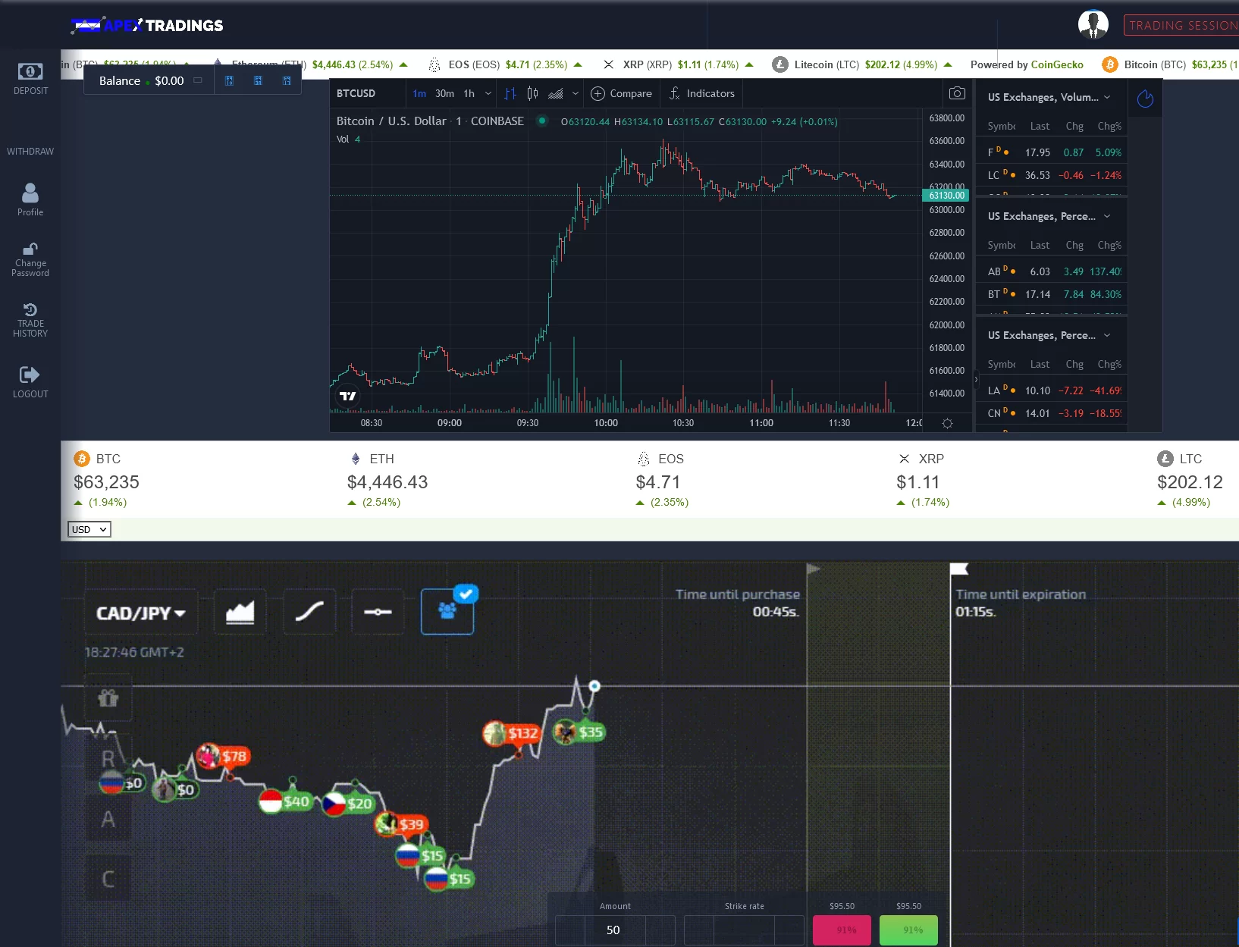Click the green 91% call button
Image resolution: width=1239 pixels, height=947 pixels.
pyautogui.click(x=908, y=930)
